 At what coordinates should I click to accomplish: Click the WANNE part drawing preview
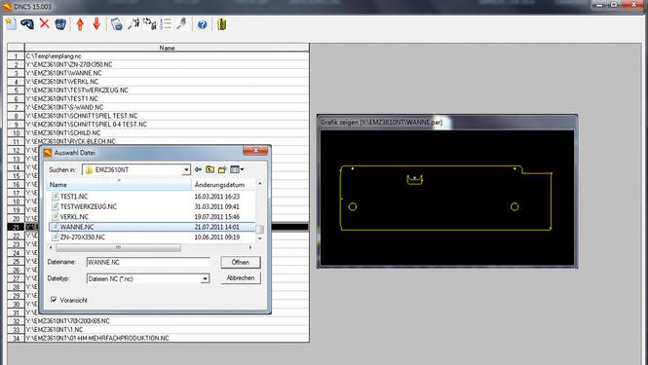click(x=446, y=198)
